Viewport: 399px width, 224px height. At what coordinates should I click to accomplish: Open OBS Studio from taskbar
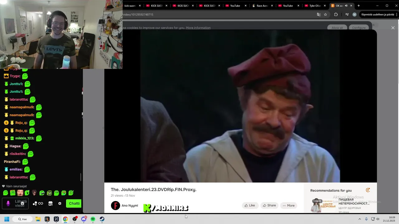tap(75, 219)
